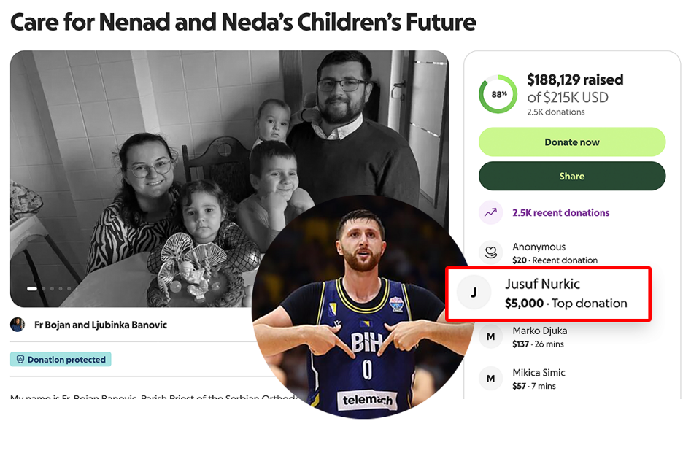Viewport: 683px width, 456px height.
Task: Click the Anonymous donor heart-hand icon
Action: (490, 251)
